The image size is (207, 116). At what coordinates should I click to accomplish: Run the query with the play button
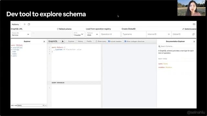tap(63, 41)
